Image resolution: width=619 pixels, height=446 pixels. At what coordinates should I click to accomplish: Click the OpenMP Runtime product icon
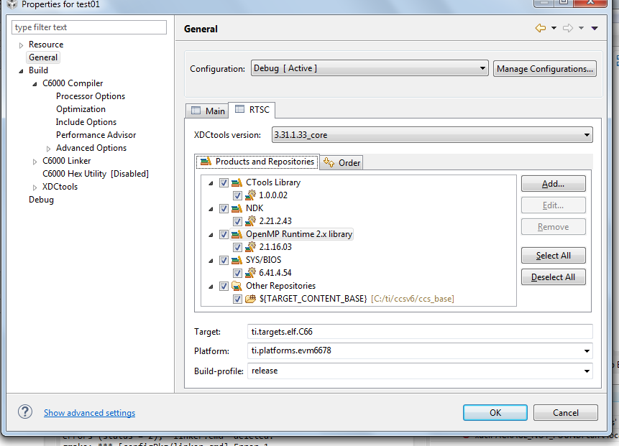click(x=237, y=234)
